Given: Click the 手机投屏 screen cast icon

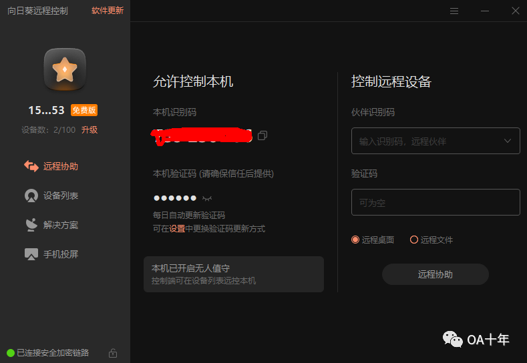Looking at the screenshot, I should [31, 254].
